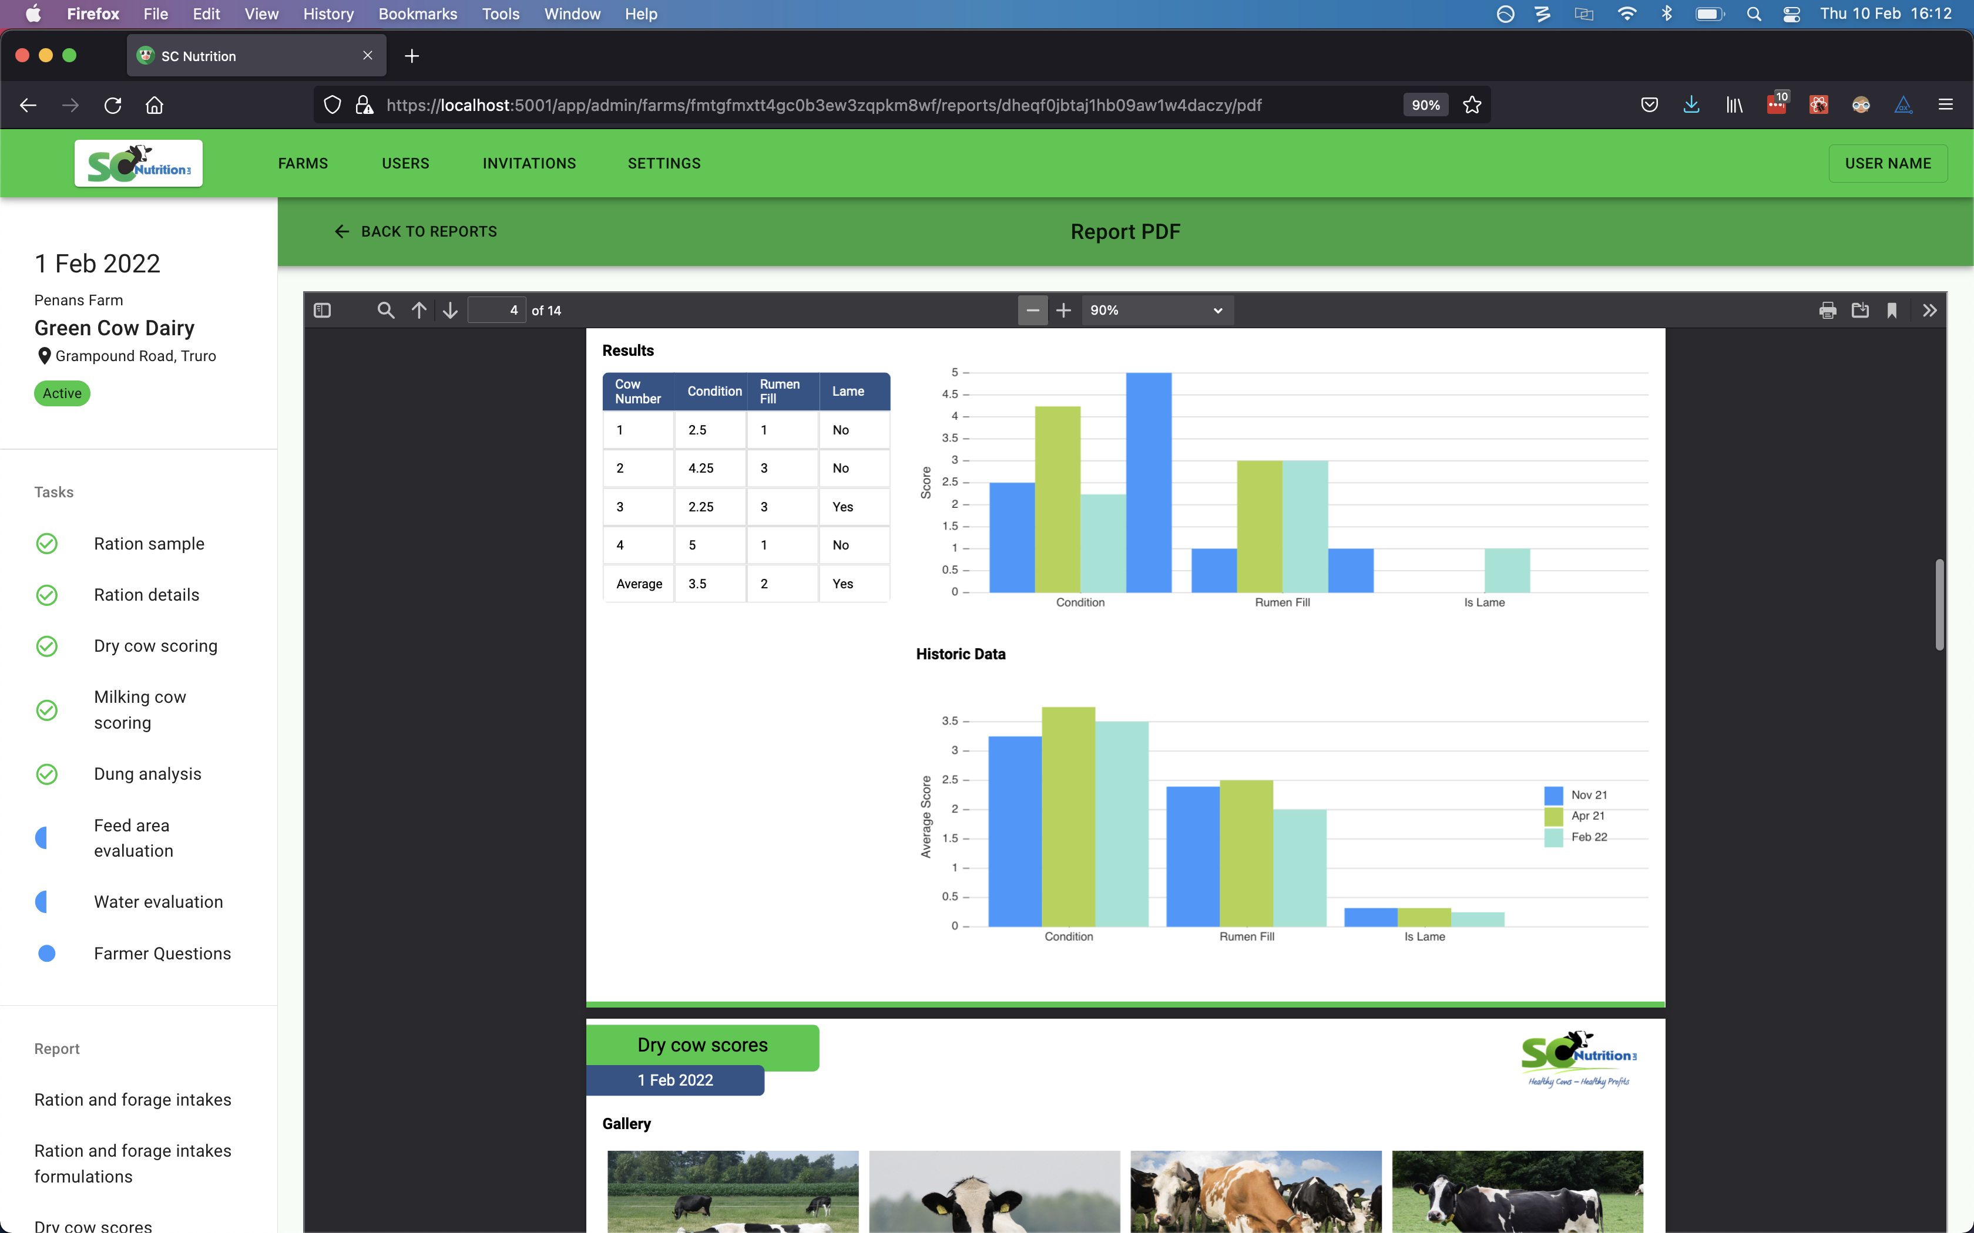
Task: Open the USER NAME account menu
Action: tap(1888, 163)
